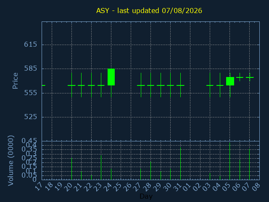Click the volume bar for day 23
The width and height of the screenshot is (269, 202).
[101, 167]
